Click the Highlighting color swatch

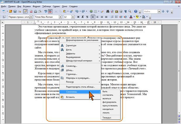(137, 17)
